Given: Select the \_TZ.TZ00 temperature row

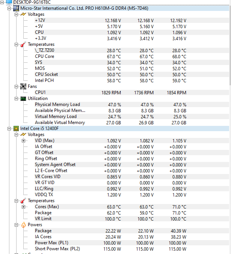Looking at the screenshot, I should [x=131, y=50].
